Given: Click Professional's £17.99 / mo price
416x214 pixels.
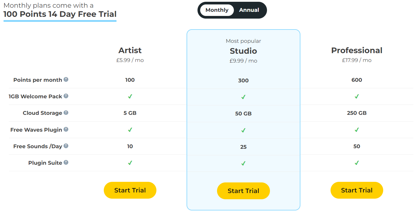Looking at the screenshot, I should (357, 60).
